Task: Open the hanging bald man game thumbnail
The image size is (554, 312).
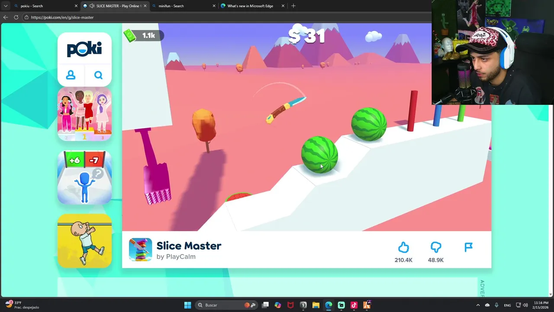Action: point(84,240)
